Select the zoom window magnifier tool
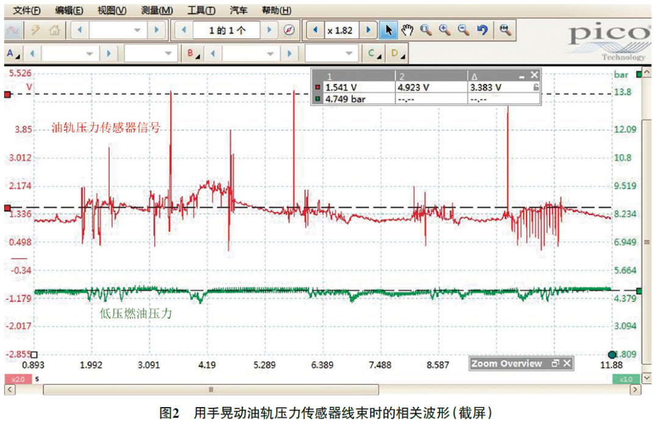 coord(426,30)
